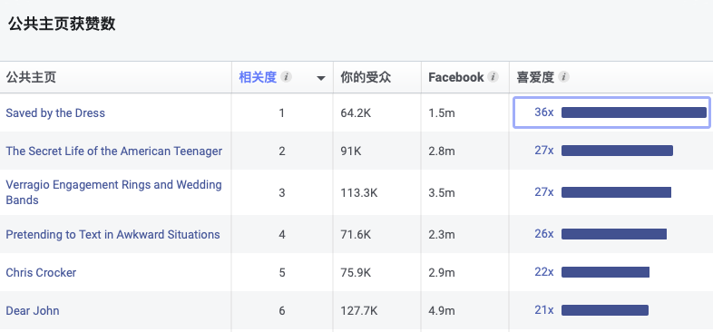
Task: Select relevance rank 5 cell
Action: coord(282,273)
